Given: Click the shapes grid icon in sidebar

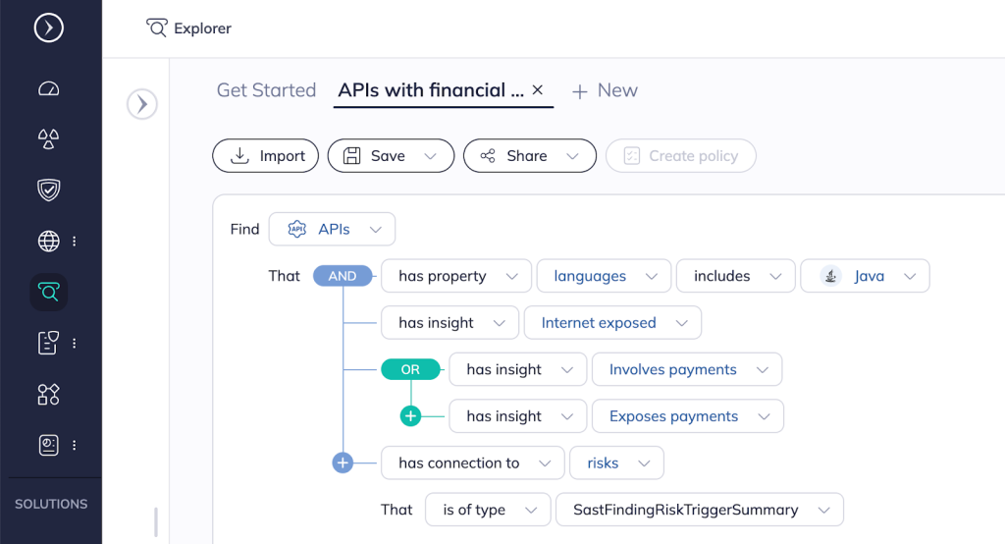Looking at the screenshot, I should click(x=48, y=394).
